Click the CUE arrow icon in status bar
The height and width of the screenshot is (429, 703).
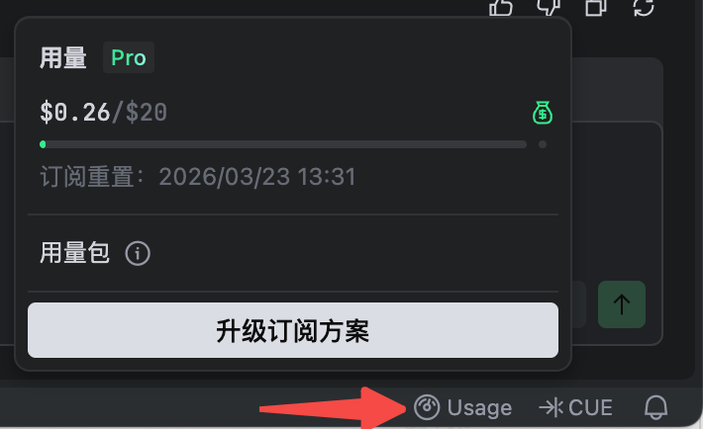point(551,407)
